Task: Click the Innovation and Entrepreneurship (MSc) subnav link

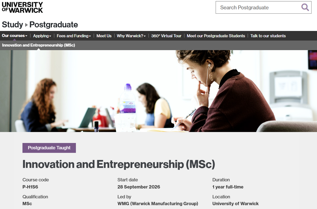Action: click(x=39, y=45)
